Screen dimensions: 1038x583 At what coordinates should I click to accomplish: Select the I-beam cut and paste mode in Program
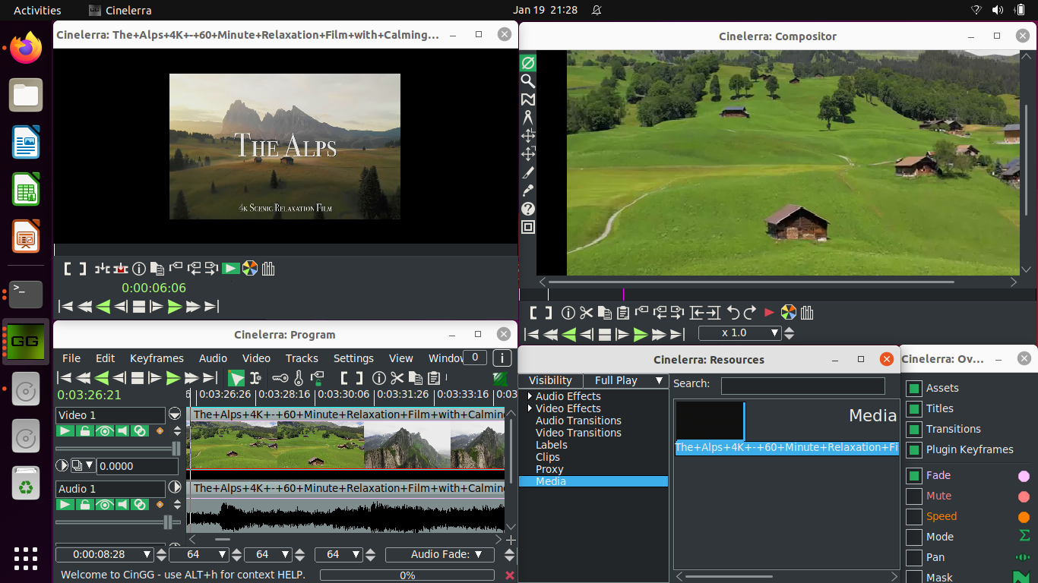[x=255, y=378]
